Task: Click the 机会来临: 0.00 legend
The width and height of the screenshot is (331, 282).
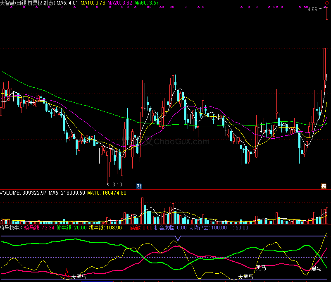Action: click(171, 228)
